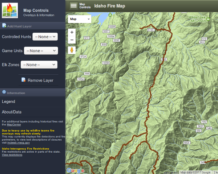Zoom in with the plus button
The height and width of the screenshot is (174, 218).
[72, 32]
